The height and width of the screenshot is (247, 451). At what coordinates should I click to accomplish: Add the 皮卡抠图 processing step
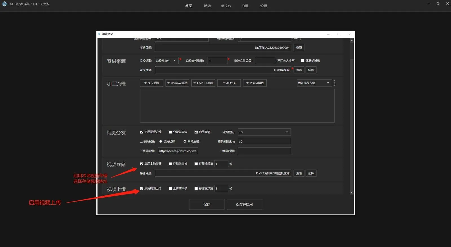(151, 83)
